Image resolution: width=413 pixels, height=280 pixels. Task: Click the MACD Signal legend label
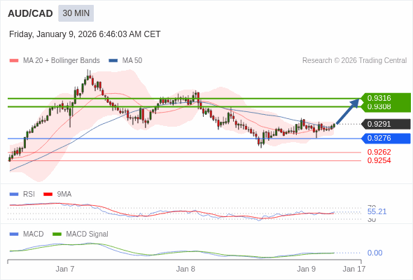87,234
